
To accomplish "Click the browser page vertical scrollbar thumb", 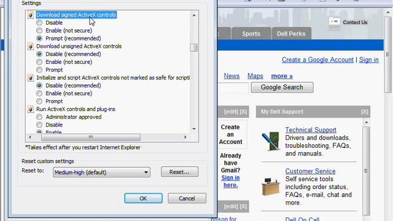I will pos(388,55).
